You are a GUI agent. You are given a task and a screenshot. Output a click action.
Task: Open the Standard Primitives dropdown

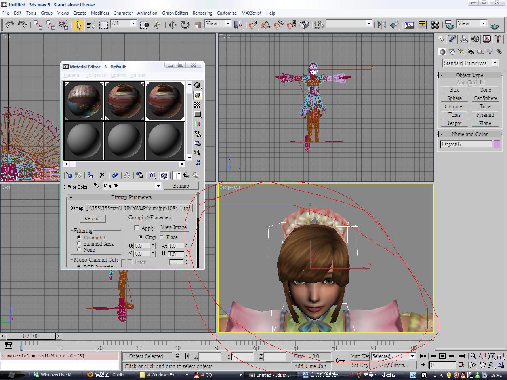(495, 63)
